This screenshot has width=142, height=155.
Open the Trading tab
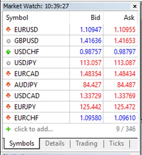(86, 143)
